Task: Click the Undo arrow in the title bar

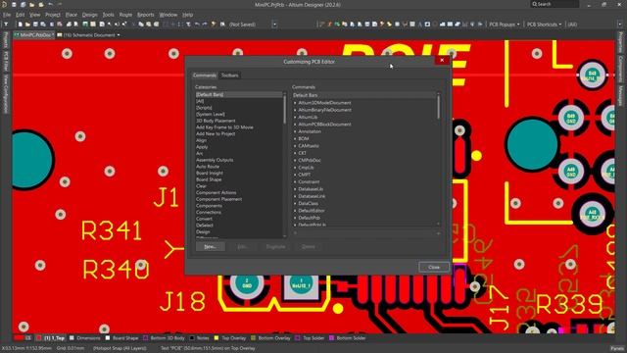Action: 50,4
